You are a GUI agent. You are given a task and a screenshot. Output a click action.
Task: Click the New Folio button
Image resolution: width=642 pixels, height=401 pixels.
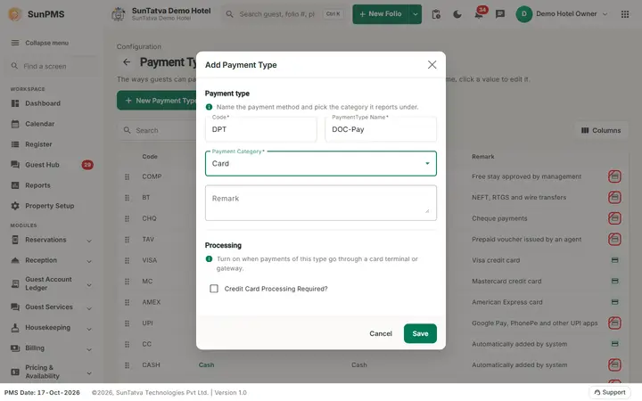(381, 14)
